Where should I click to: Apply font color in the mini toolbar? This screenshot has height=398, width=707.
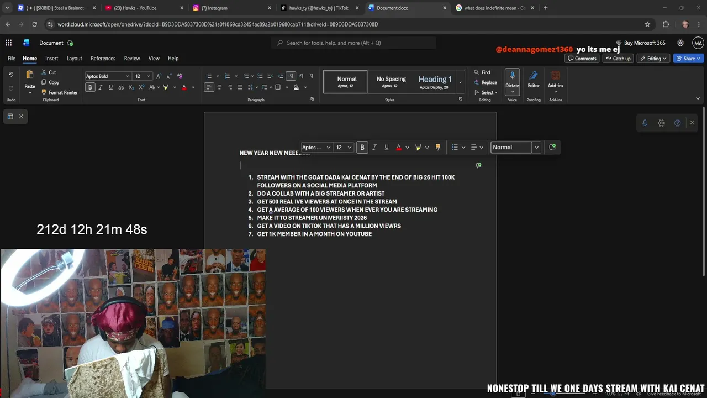click(399, 147)
